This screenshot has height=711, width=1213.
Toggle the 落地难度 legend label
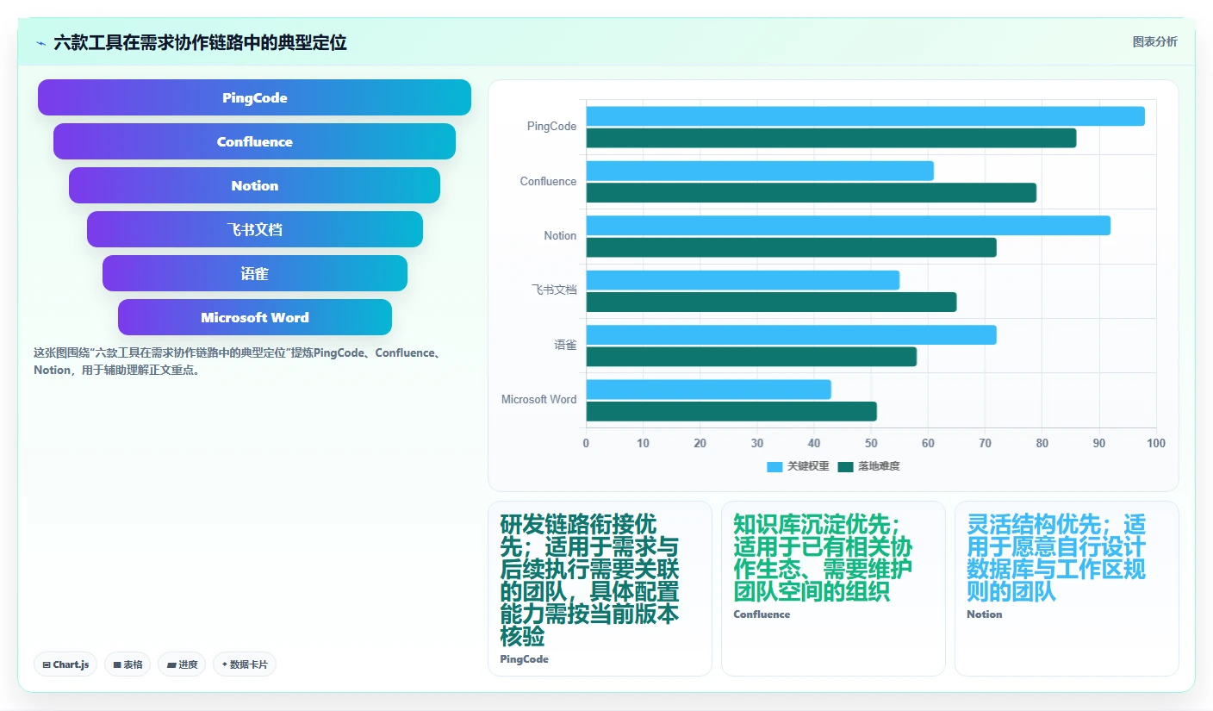879,467
